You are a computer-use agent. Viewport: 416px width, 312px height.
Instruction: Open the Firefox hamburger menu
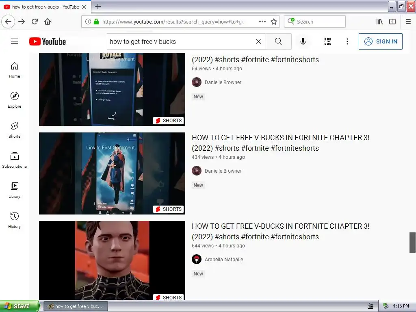(x=408, y=22)
